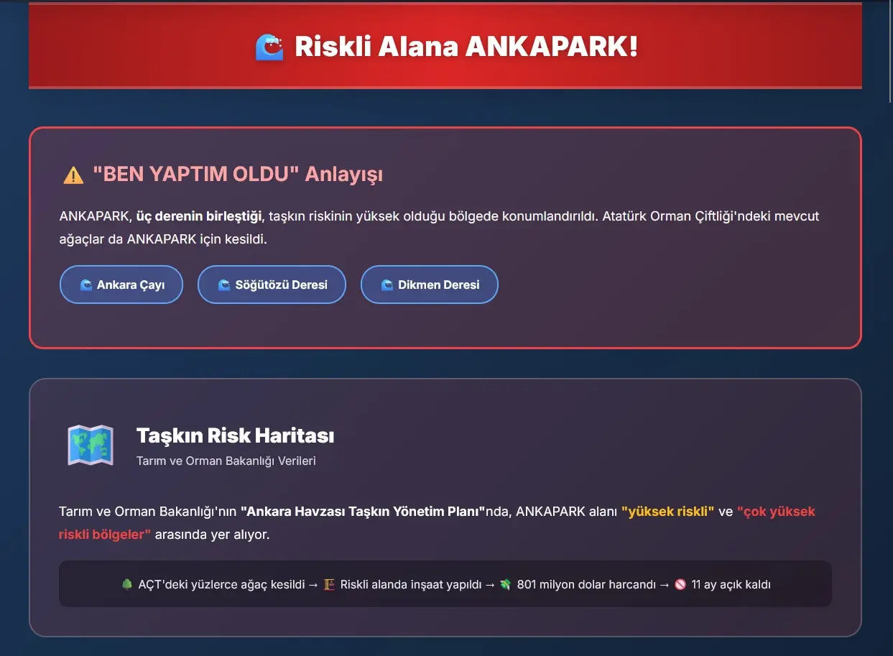Viewport: 893px width, 656px height.
Task: Click the Ankara Çayı pill button
Action: click(121, 285)
